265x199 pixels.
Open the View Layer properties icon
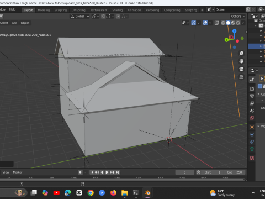pyautogui.click(x=252, y=103)
